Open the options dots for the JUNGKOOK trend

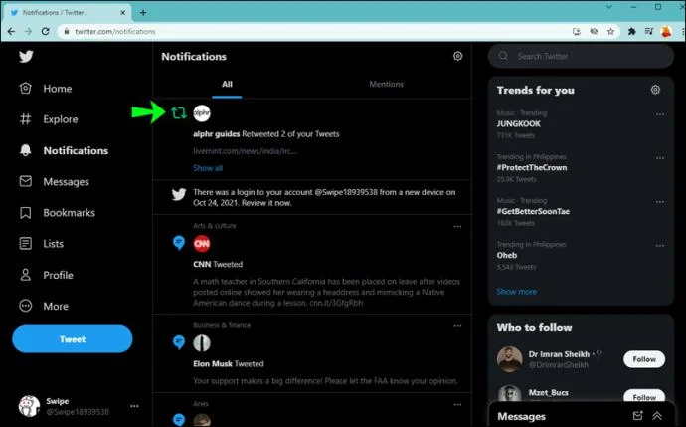tap(660, 114)
